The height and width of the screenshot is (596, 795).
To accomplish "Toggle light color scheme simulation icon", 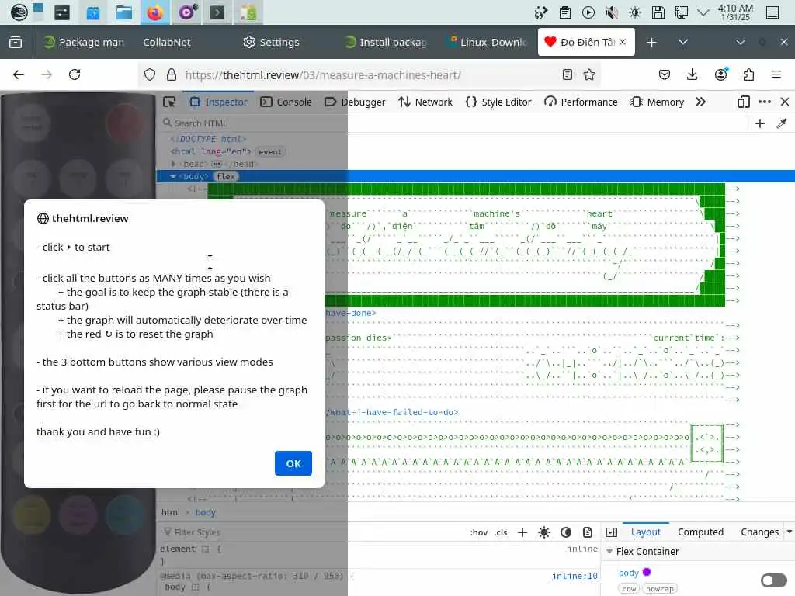I will point(544,532).
